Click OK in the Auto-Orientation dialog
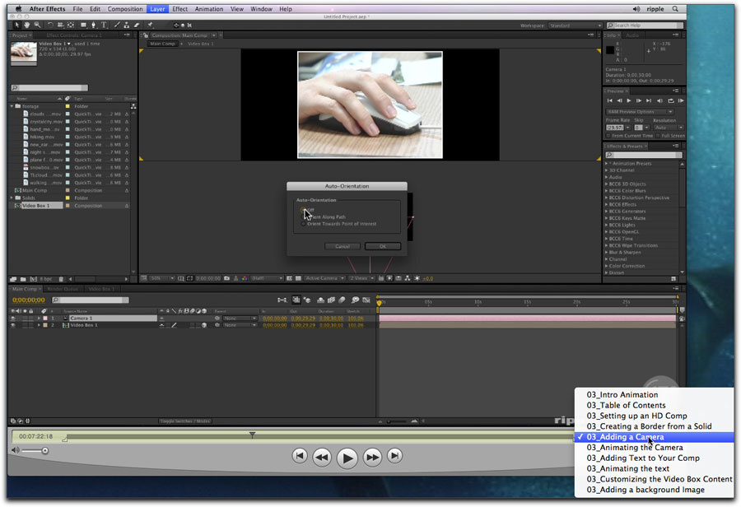This screenshot has width=741, height=507. 382,246
